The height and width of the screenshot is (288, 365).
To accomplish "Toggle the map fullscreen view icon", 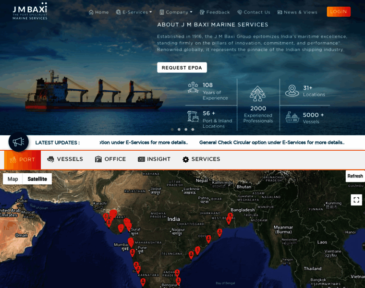I will click(356, 200).
